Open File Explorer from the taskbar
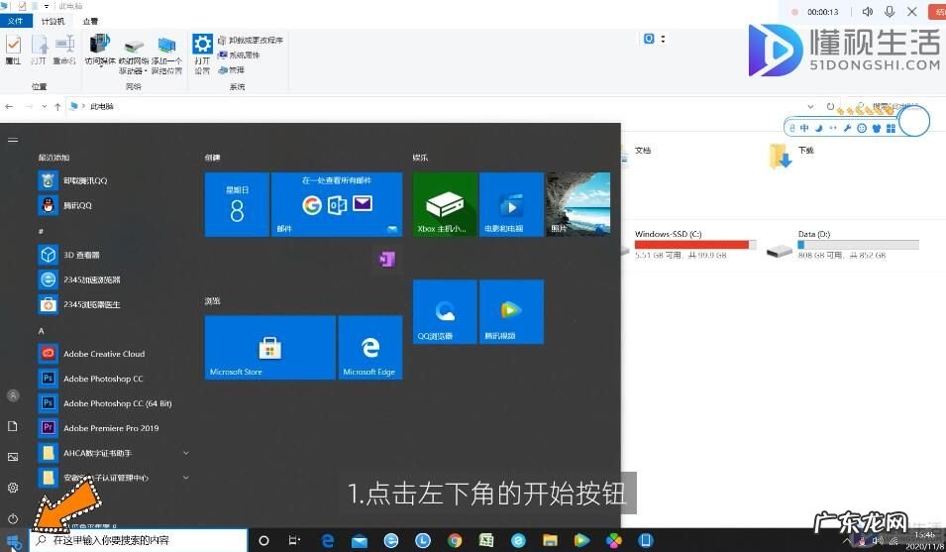Image resolution: width=946 pixels, height=552 pixels. (550, 540)
